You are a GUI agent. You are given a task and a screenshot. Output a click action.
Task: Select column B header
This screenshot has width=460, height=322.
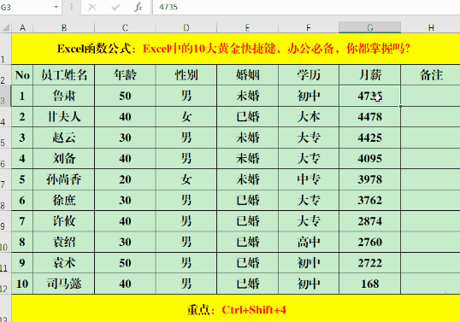click(x=64, y=28)
